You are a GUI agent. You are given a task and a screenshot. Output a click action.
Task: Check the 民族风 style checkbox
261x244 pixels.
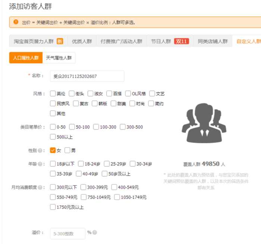[x=53, y=104]
